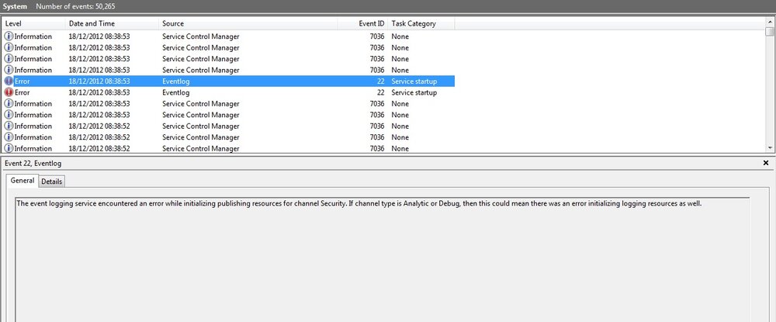
Task: Click the event list scrollbar down arrow
Action: tap(770, 148)
